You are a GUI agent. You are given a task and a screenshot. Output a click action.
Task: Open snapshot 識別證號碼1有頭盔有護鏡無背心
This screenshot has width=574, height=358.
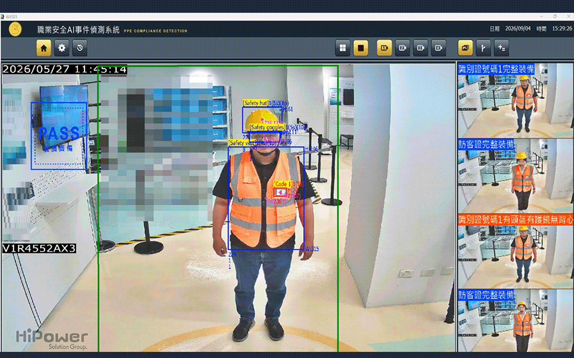[516, 252]
